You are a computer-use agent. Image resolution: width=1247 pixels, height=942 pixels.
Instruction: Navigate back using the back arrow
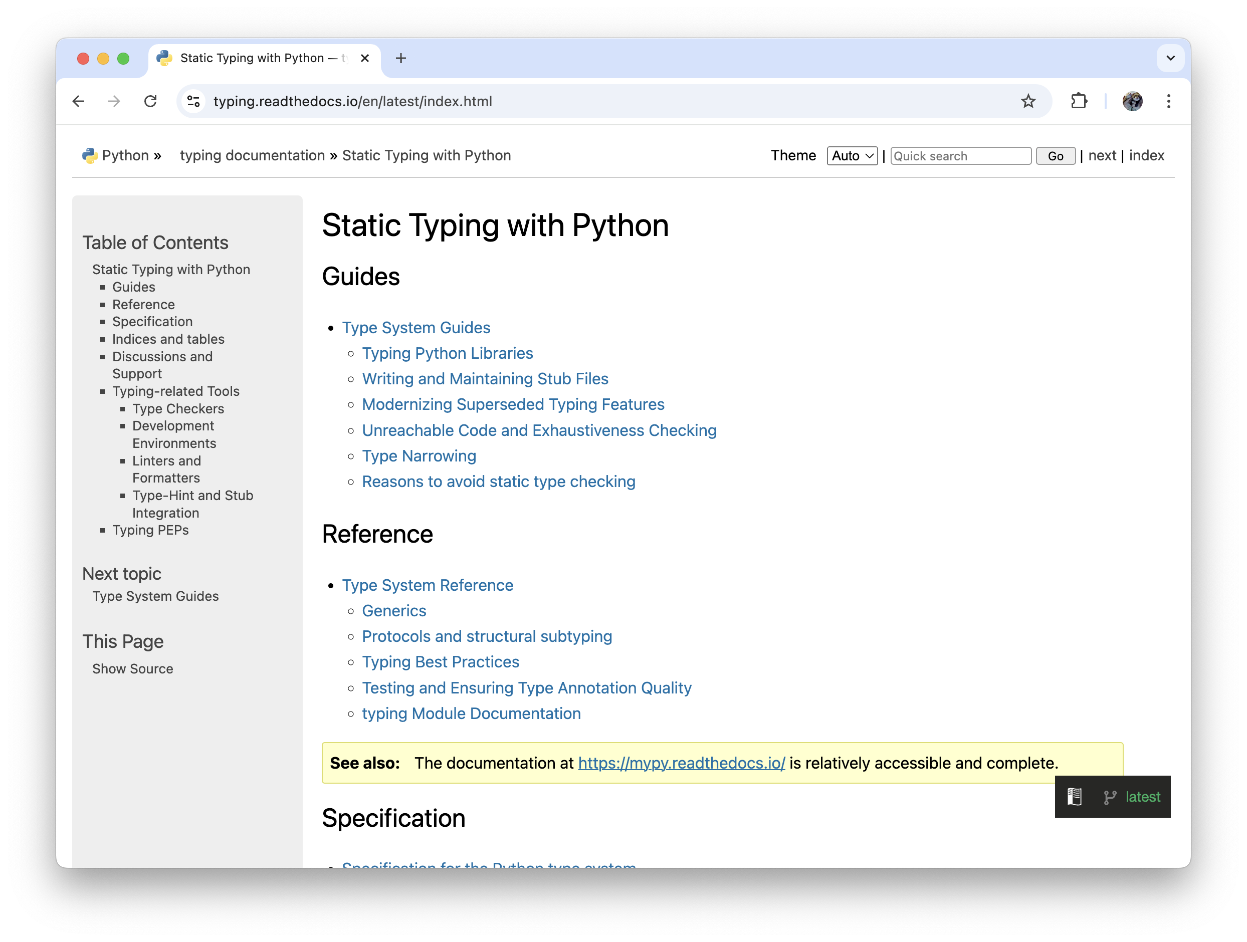79,102
